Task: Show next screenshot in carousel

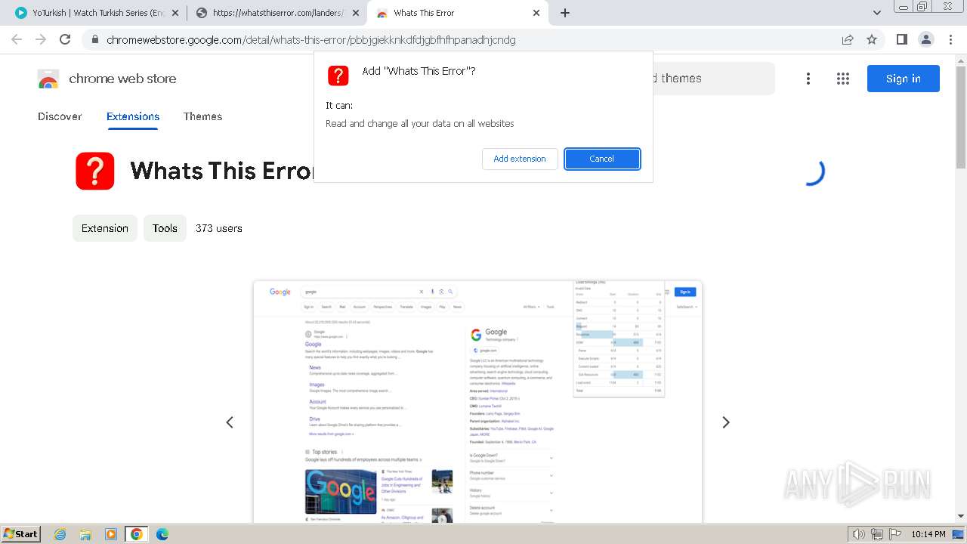Action: tap(726, 422)
